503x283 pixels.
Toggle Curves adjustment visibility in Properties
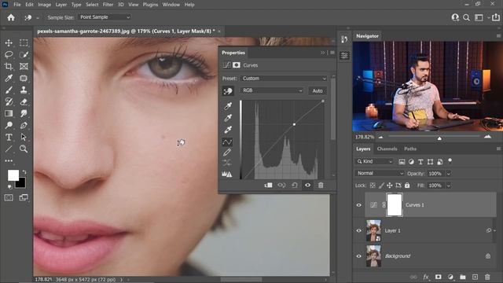[307, 186]
